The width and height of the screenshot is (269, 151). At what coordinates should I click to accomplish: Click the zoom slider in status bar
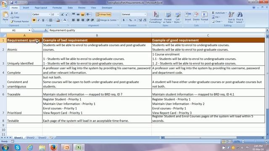click(x=255, y=141)
